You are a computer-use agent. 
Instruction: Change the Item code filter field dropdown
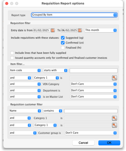coord(25,70)
